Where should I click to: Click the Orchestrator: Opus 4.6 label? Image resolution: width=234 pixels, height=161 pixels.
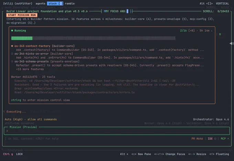click(211, 119)
